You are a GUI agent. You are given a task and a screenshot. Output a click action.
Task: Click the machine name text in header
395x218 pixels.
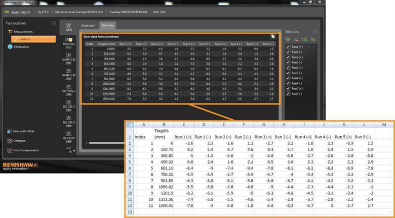tap(79, 12)
